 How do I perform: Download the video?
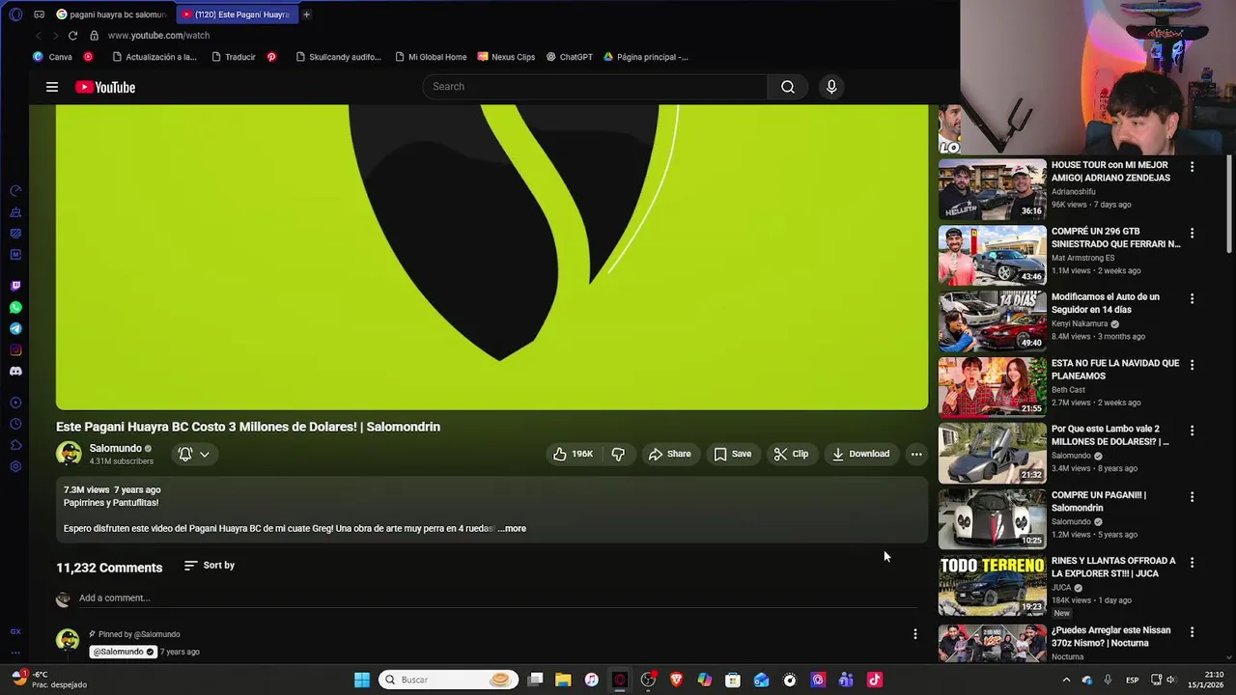860,454
